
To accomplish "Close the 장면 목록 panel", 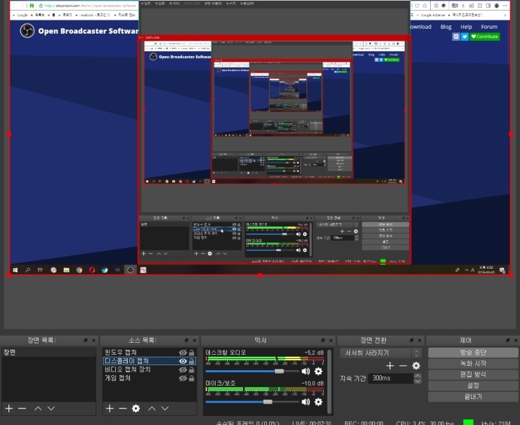I will pyautogui.click(x=94, y=341).
